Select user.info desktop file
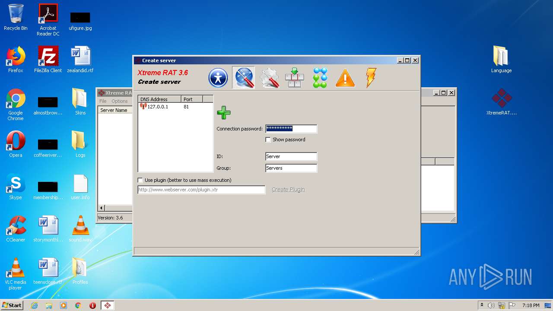553x311 pixels. [80, 187]
